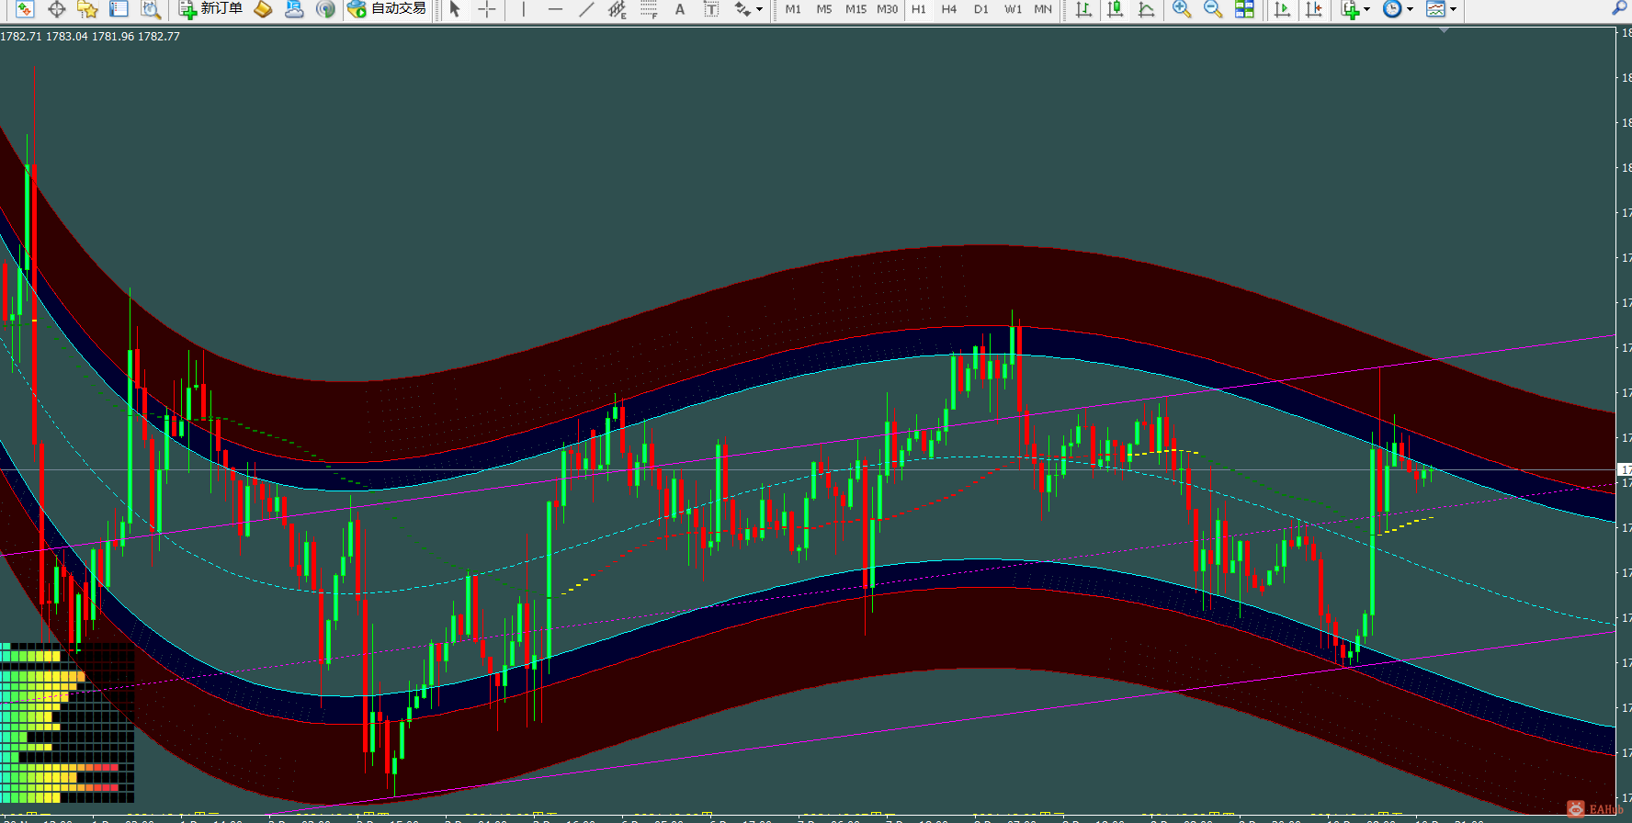
Task: Select the cursor arrow tool
Action: click(x=455, y=9)
